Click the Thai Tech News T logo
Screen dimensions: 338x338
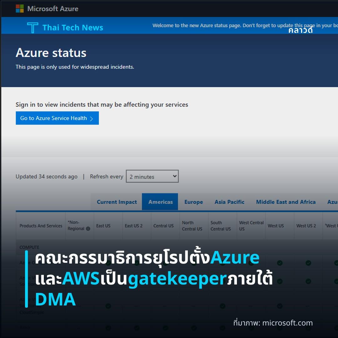(x=33, y=28)
